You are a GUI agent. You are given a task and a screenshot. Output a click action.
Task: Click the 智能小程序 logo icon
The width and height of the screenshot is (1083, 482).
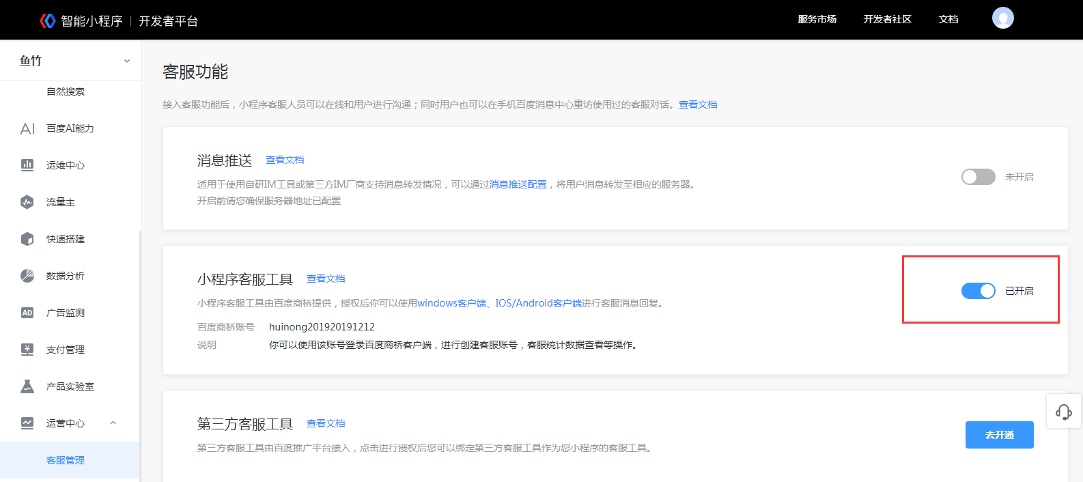(x=47, y=20)
